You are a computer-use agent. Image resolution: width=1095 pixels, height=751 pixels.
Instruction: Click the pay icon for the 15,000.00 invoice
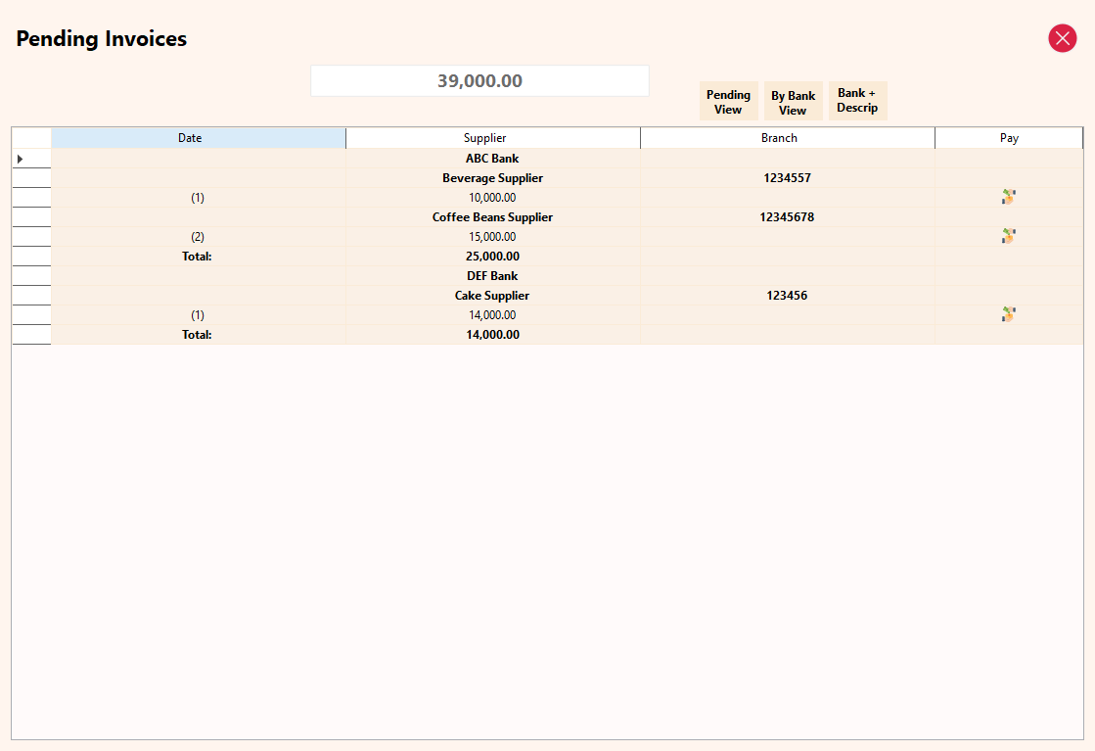[1009, 236]
